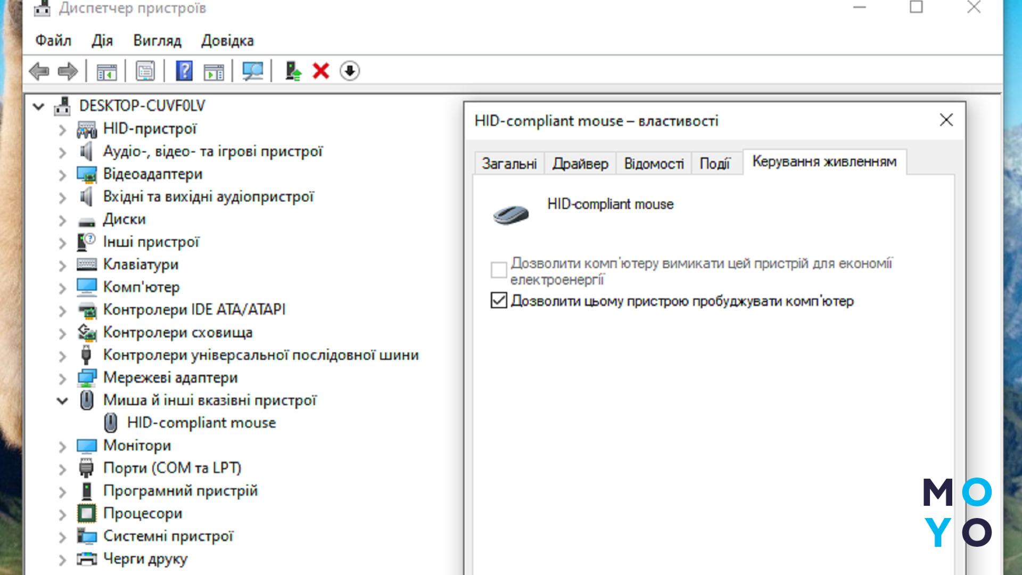Expand the Клавіатури tree node
Viewport: 1022px width, 575px height.
[x=62, y=265]
